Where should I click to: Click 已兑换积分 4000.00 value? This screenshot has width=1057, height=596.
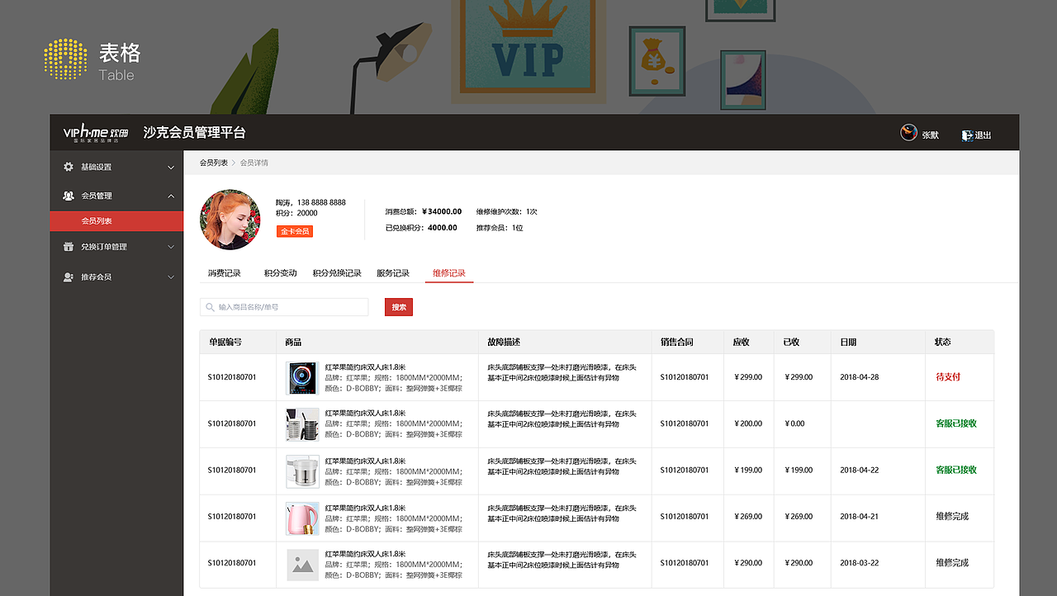click(x=443, y=228)
